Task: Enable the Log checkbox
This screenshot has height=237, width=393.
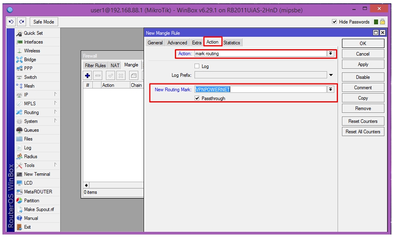Action: point(197,66)
